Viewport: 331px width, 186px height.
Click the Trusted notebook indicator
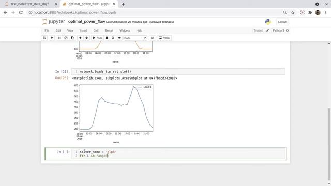258,30
